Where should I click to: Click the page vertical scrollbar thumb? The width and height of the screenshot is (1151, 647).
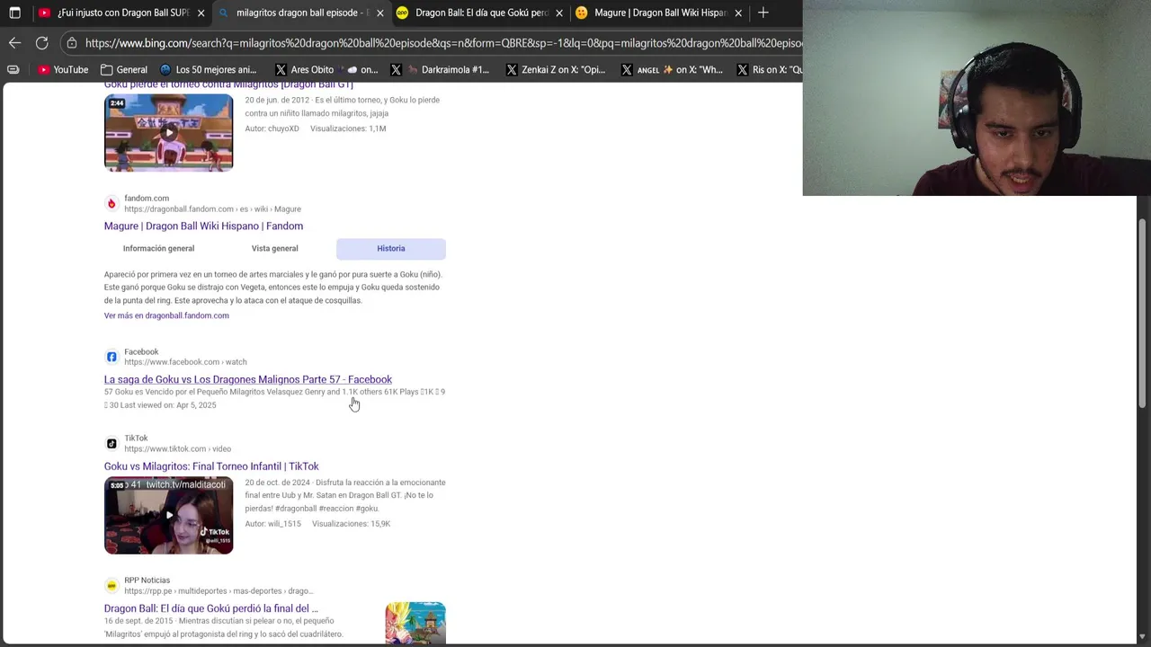point(1143,312)
